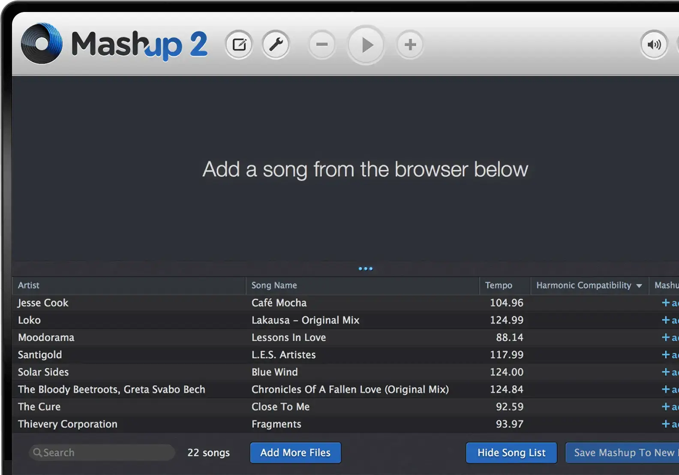679x475 pixels.
Task: Click the Lessons In Love song name
Action: tap(288, 337)
